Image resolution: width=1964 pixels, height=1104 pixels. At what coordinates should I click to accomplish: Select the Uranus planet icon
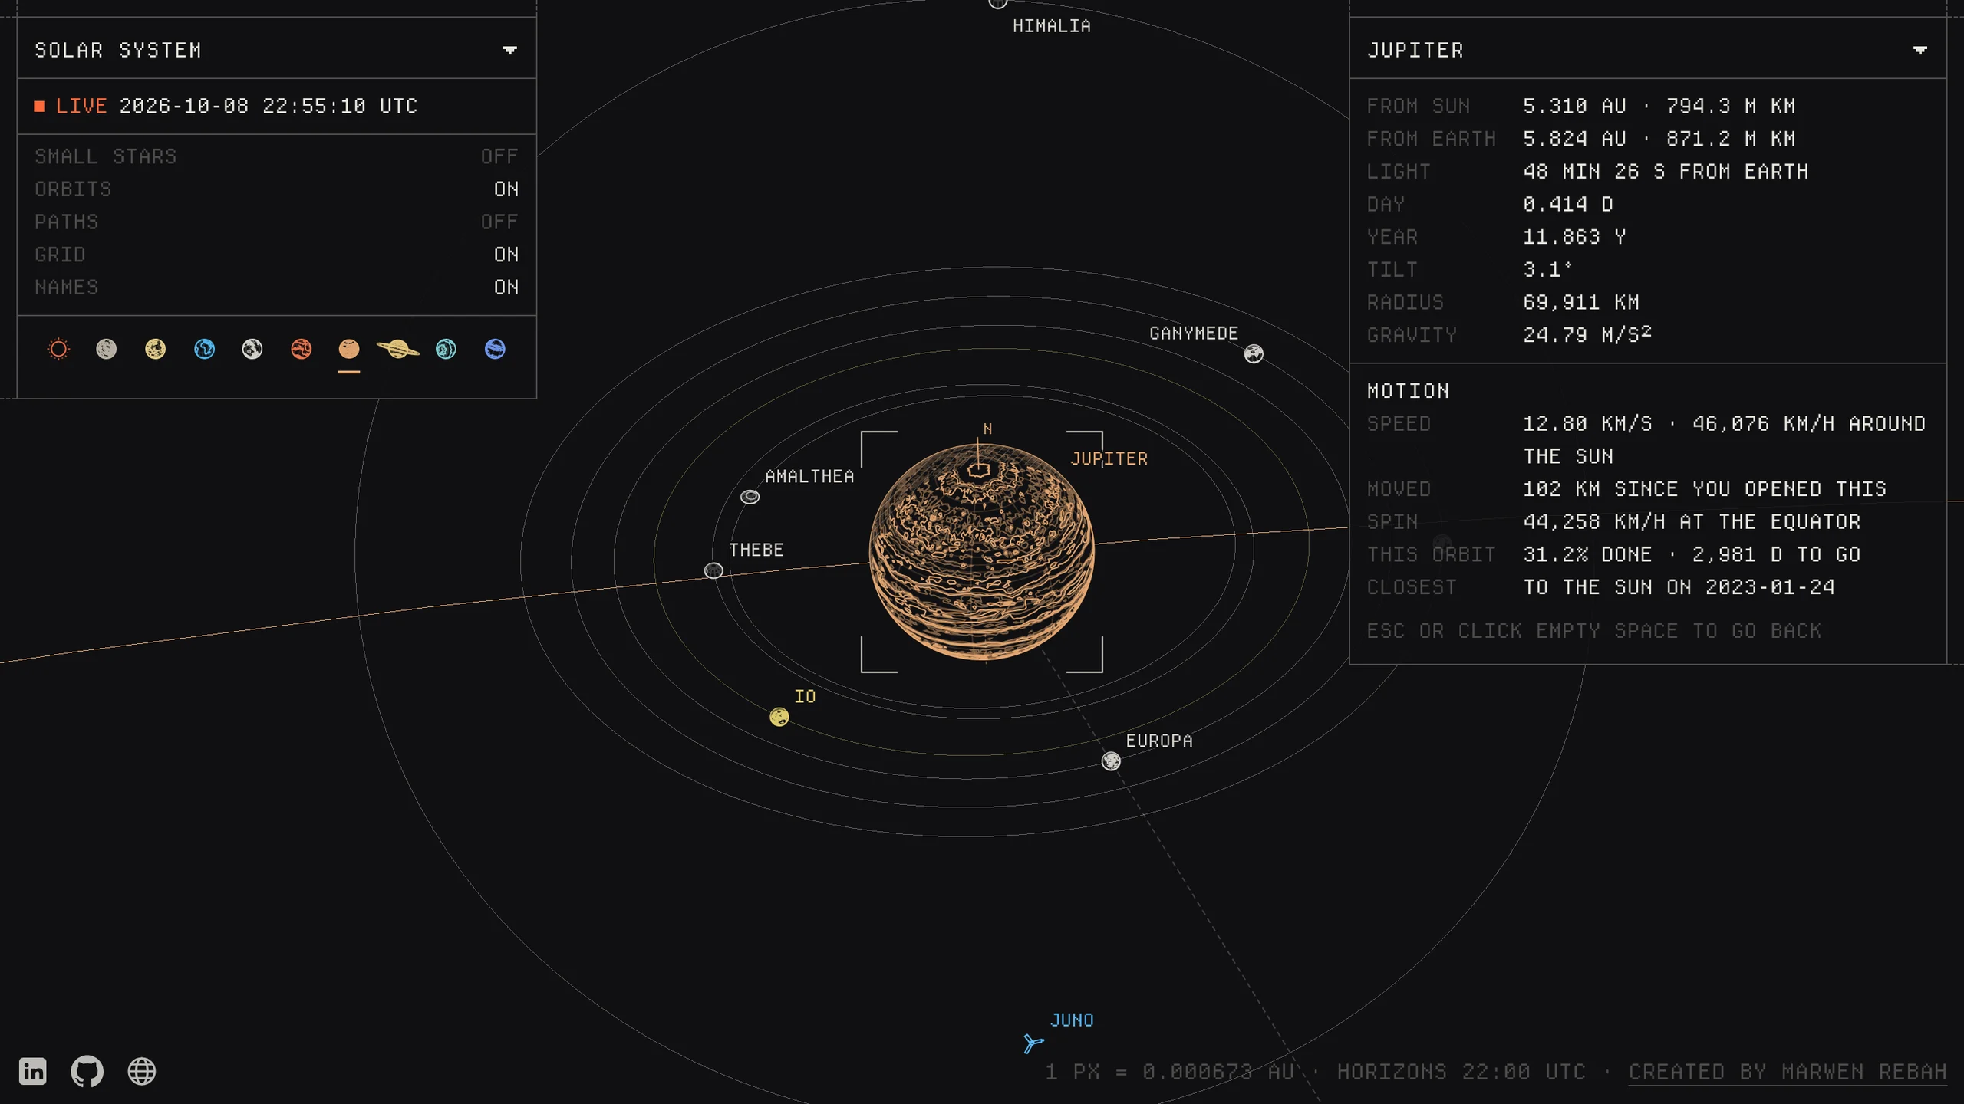point(447,350)
